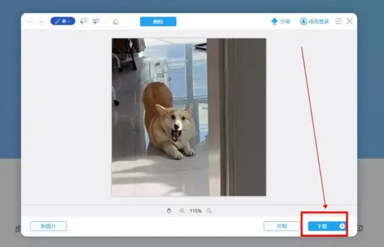The image size is (384, 247).
Task: Select the lasso selection tool
Action: (x=84, y=21)
